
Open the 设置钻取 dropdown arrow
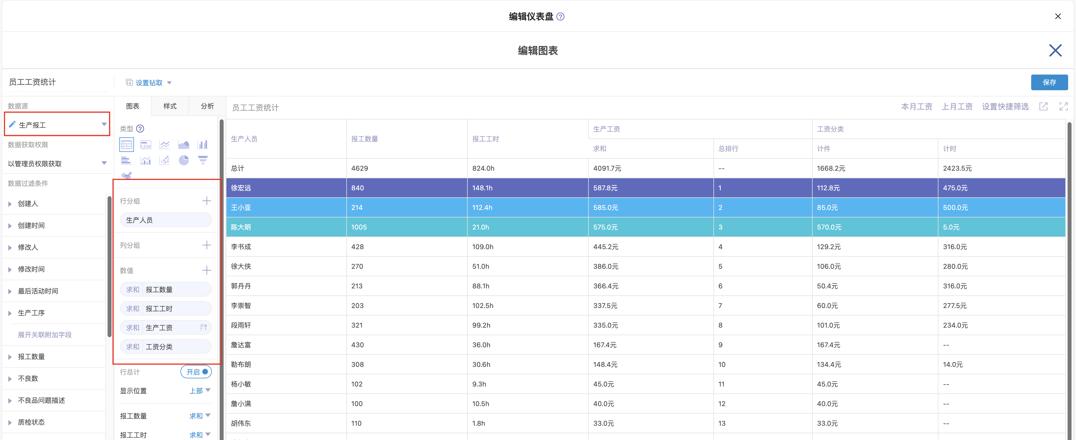pos(169,83)
